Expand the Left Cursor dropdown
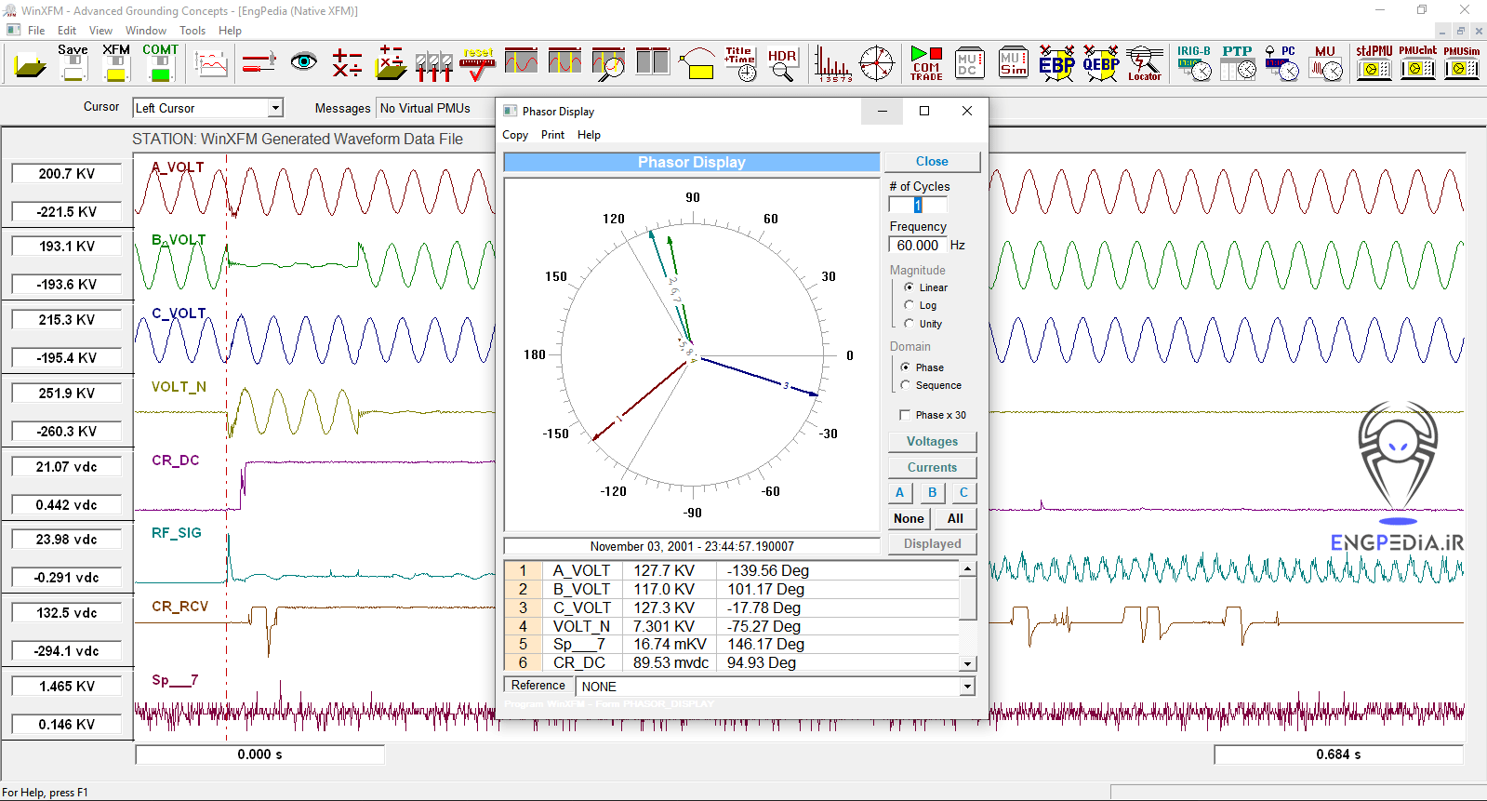Screen dimensions: 1487x801 pos(275,108)
